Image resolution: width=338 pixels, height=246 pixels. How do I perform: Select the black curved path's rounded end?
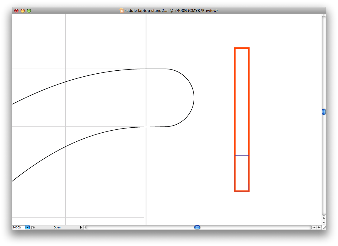[194, 98]
